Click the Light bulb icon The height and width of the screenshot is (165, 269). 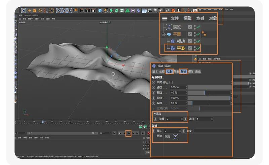155,10
